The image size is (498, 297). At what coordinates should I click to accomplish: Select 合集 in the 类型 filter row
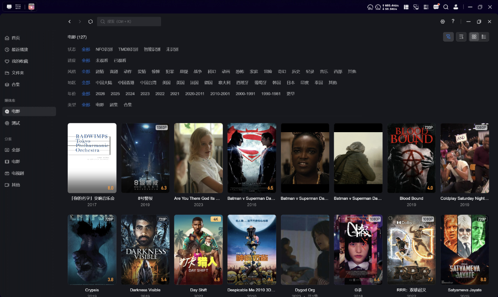(x=128, y=105)
